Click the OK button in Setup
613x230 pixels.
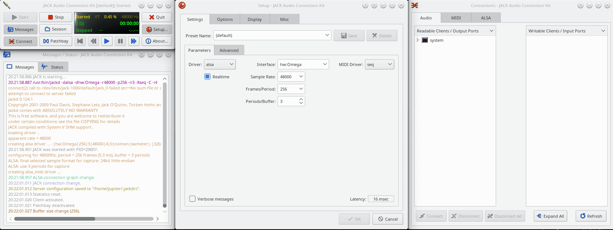pos(354,219)
